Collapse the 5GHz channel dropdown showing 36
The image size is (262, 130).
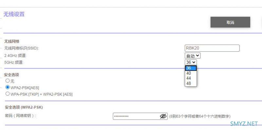[191, 62]
